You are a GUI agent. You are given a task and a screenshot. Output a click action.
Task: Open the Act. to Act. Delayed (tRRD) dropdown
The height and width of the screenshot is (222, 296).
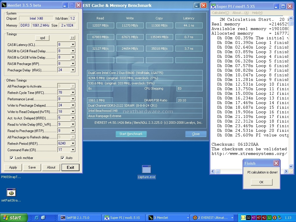73,118
